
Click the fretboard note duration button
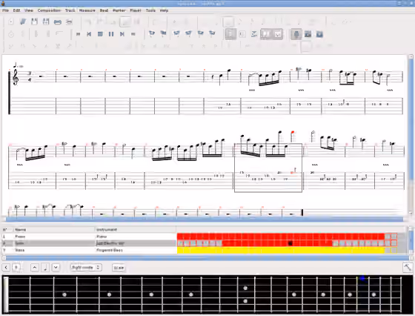pyautogui.click(x=45, y=268)
